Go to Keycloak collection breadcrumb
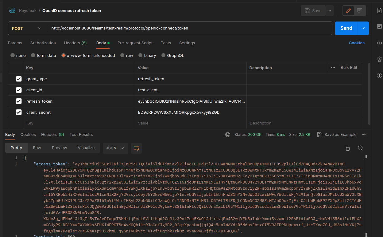This screenshot has width=383, height=237. point(28,10)
